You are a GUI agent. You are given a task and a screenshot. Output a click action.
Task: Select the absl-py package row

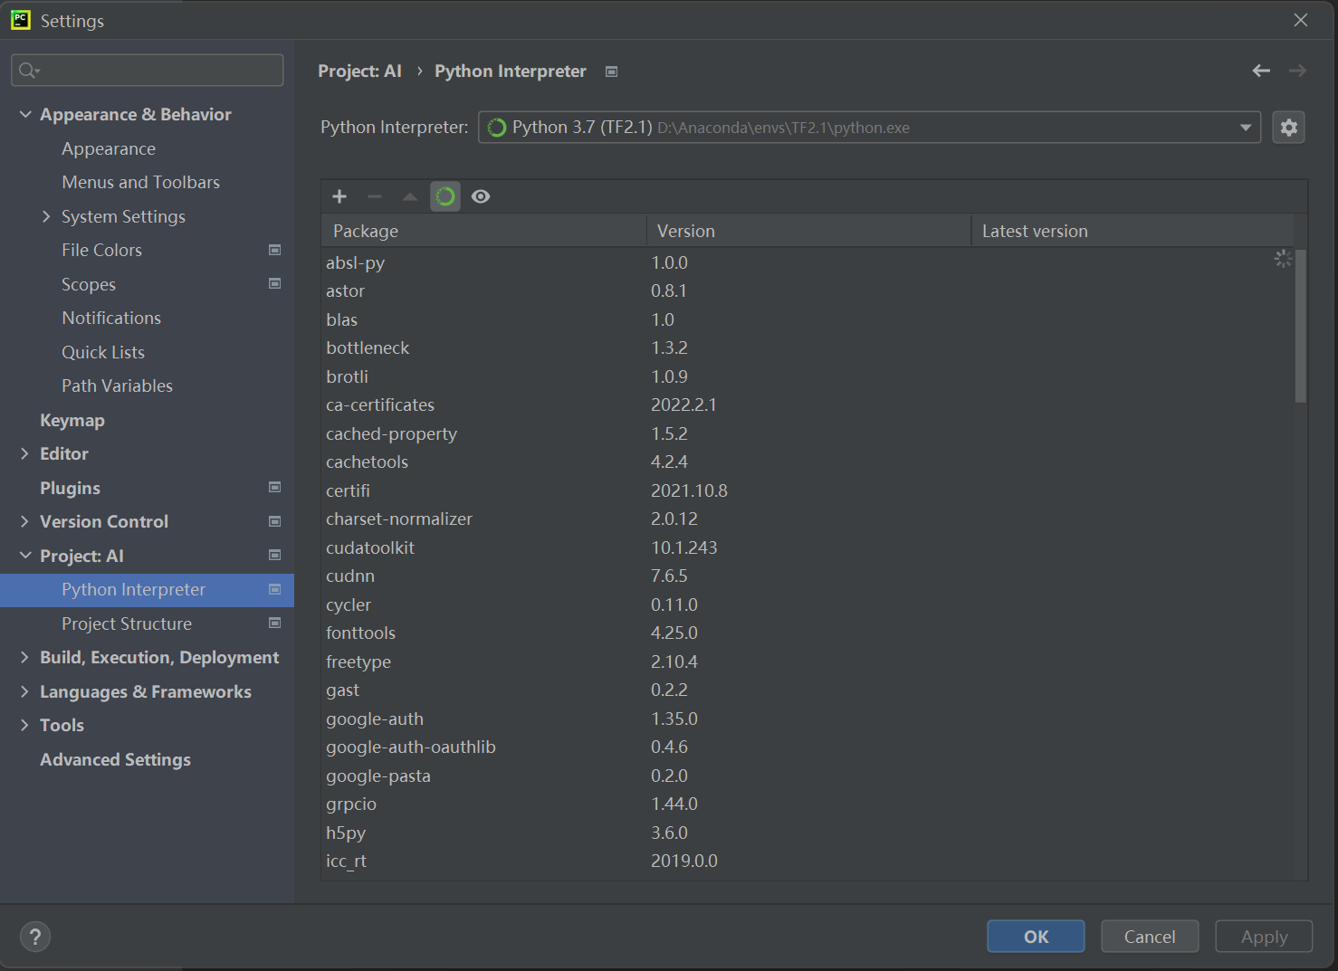pyautogui.click(x=808, y=262)
